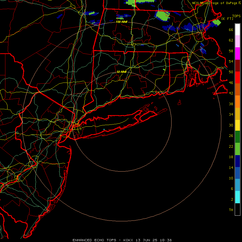The image size is (242, 242).
Task: Click the legend value '54'
Action: (x=231, y=61)
